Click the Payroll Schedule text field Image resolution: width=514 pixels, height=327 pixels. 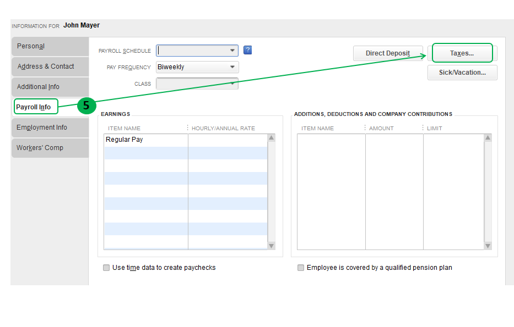[192, 51]
